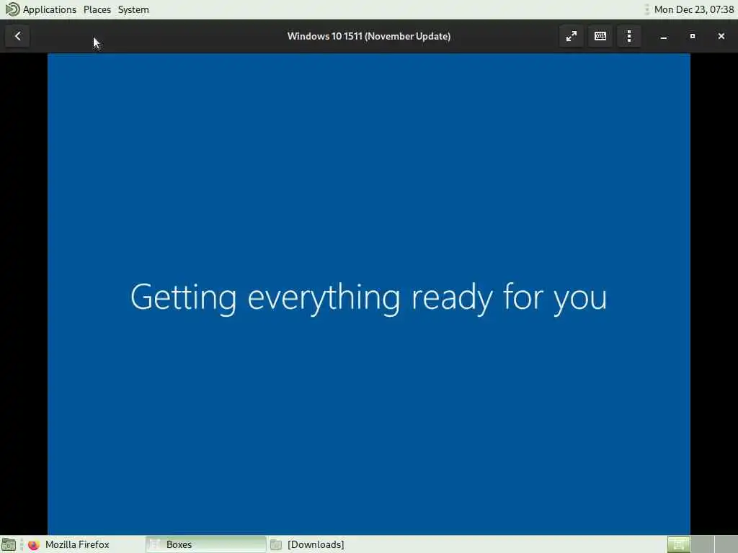Open the three-dot actions menu
Viewport: 738px width, 553px height.
point(628,36)
